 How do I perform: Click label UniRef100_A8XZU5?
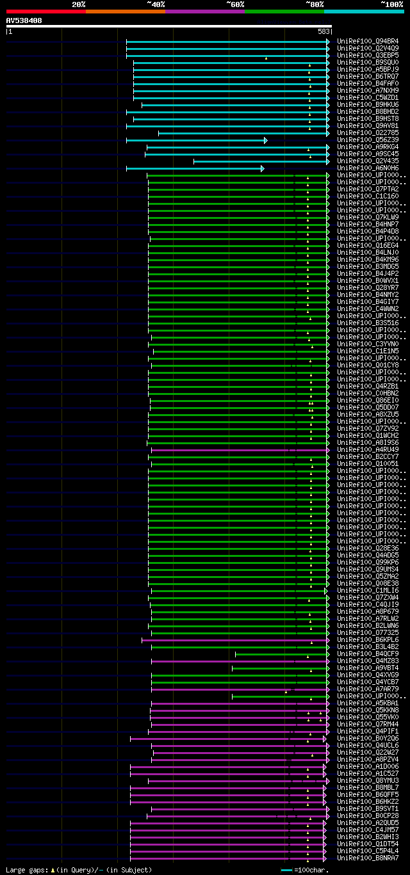368,415
